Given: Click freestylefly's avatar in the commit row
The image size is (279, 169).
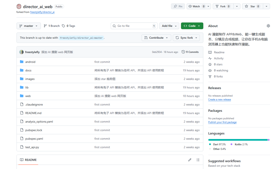Looking at the screenshot, I should (x=21, y=52).
